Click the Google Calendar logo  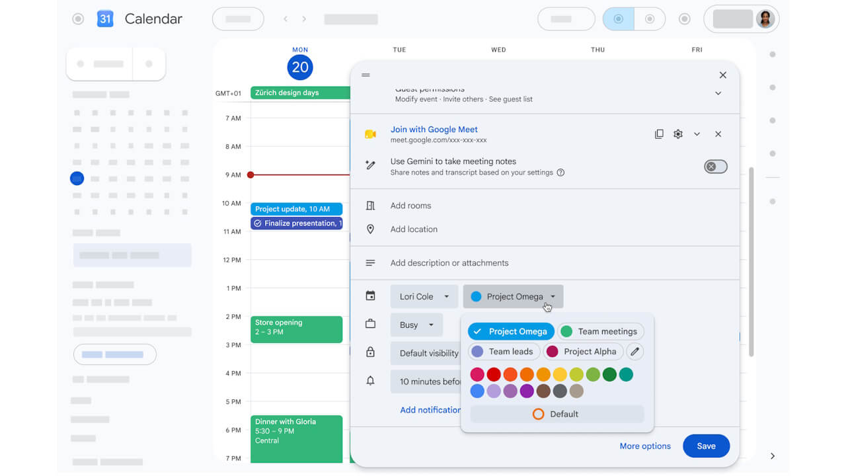click(x=105, y=19)
